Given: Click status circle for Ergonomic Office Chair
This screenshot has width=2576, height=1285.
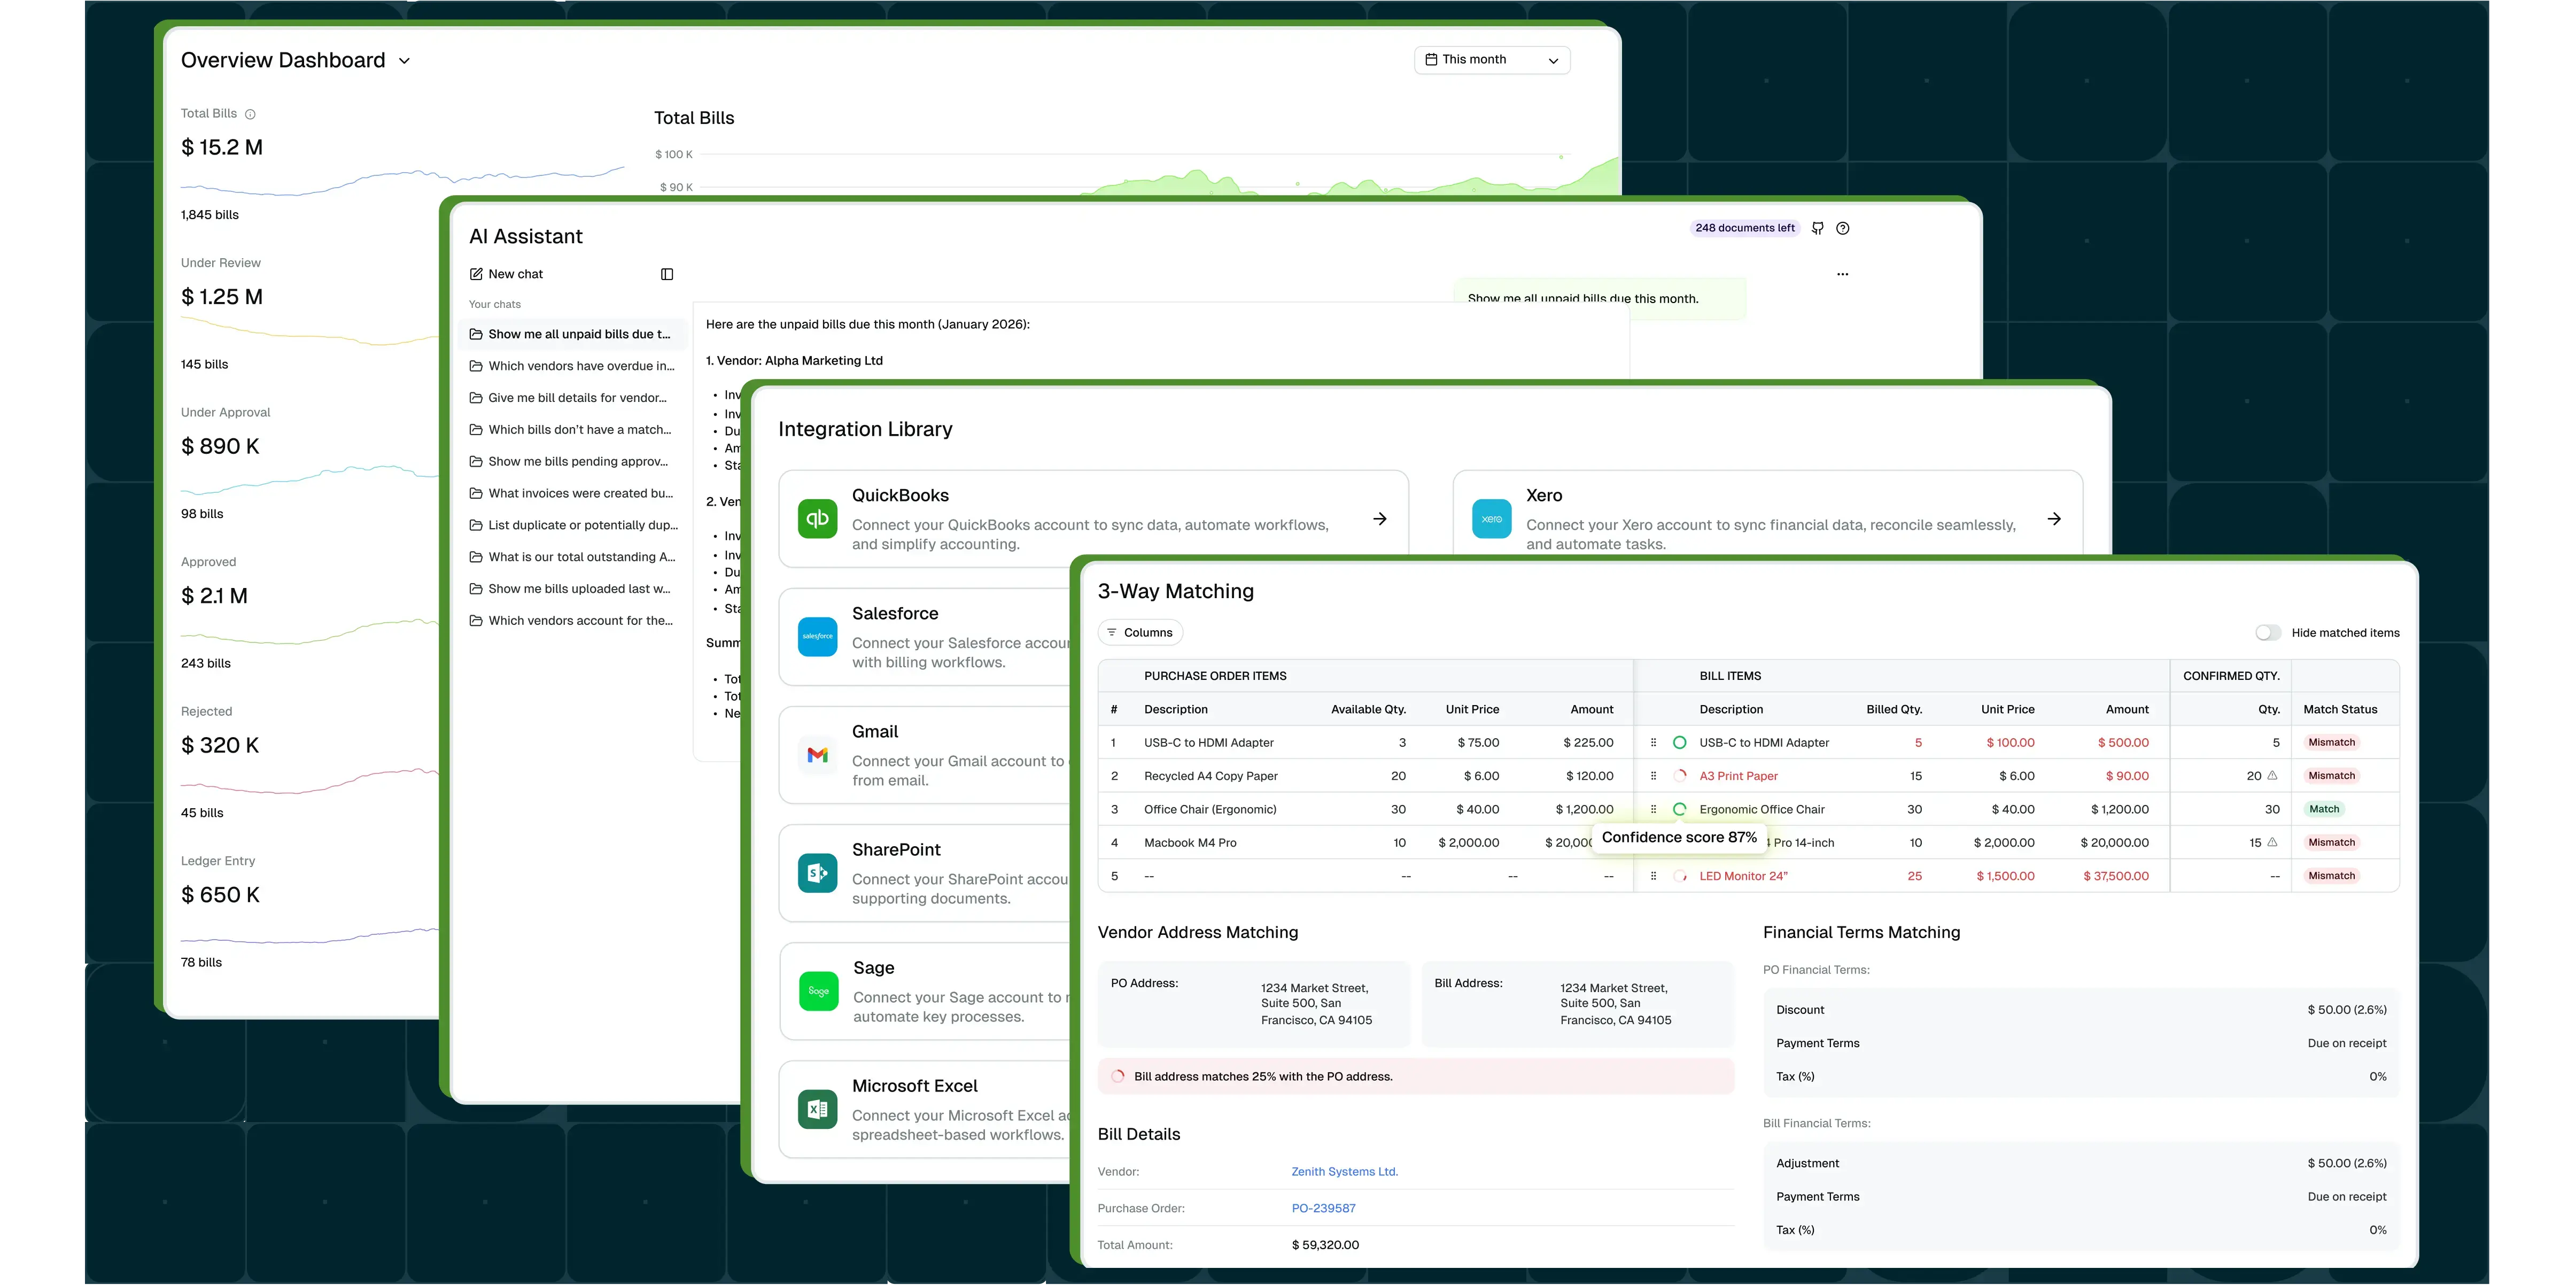Looking at the screenshot, I should pyautogui.click(x=1679, y=809).
